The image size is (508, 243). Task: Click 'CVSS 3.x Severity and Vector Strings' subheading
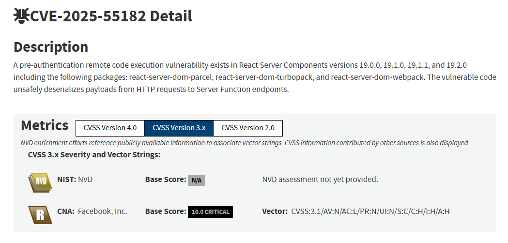[x=94, y=155]
